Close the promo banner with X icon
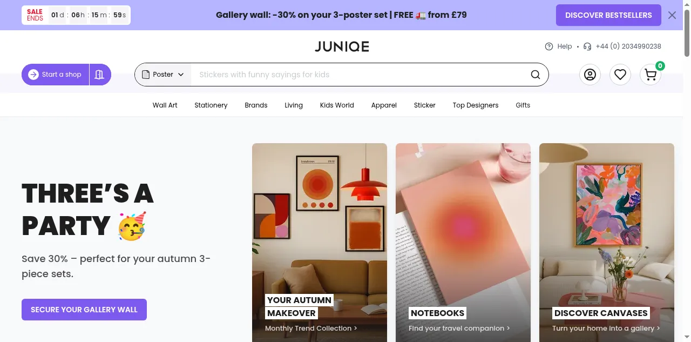691x342 pixels. tap(672, 15)
